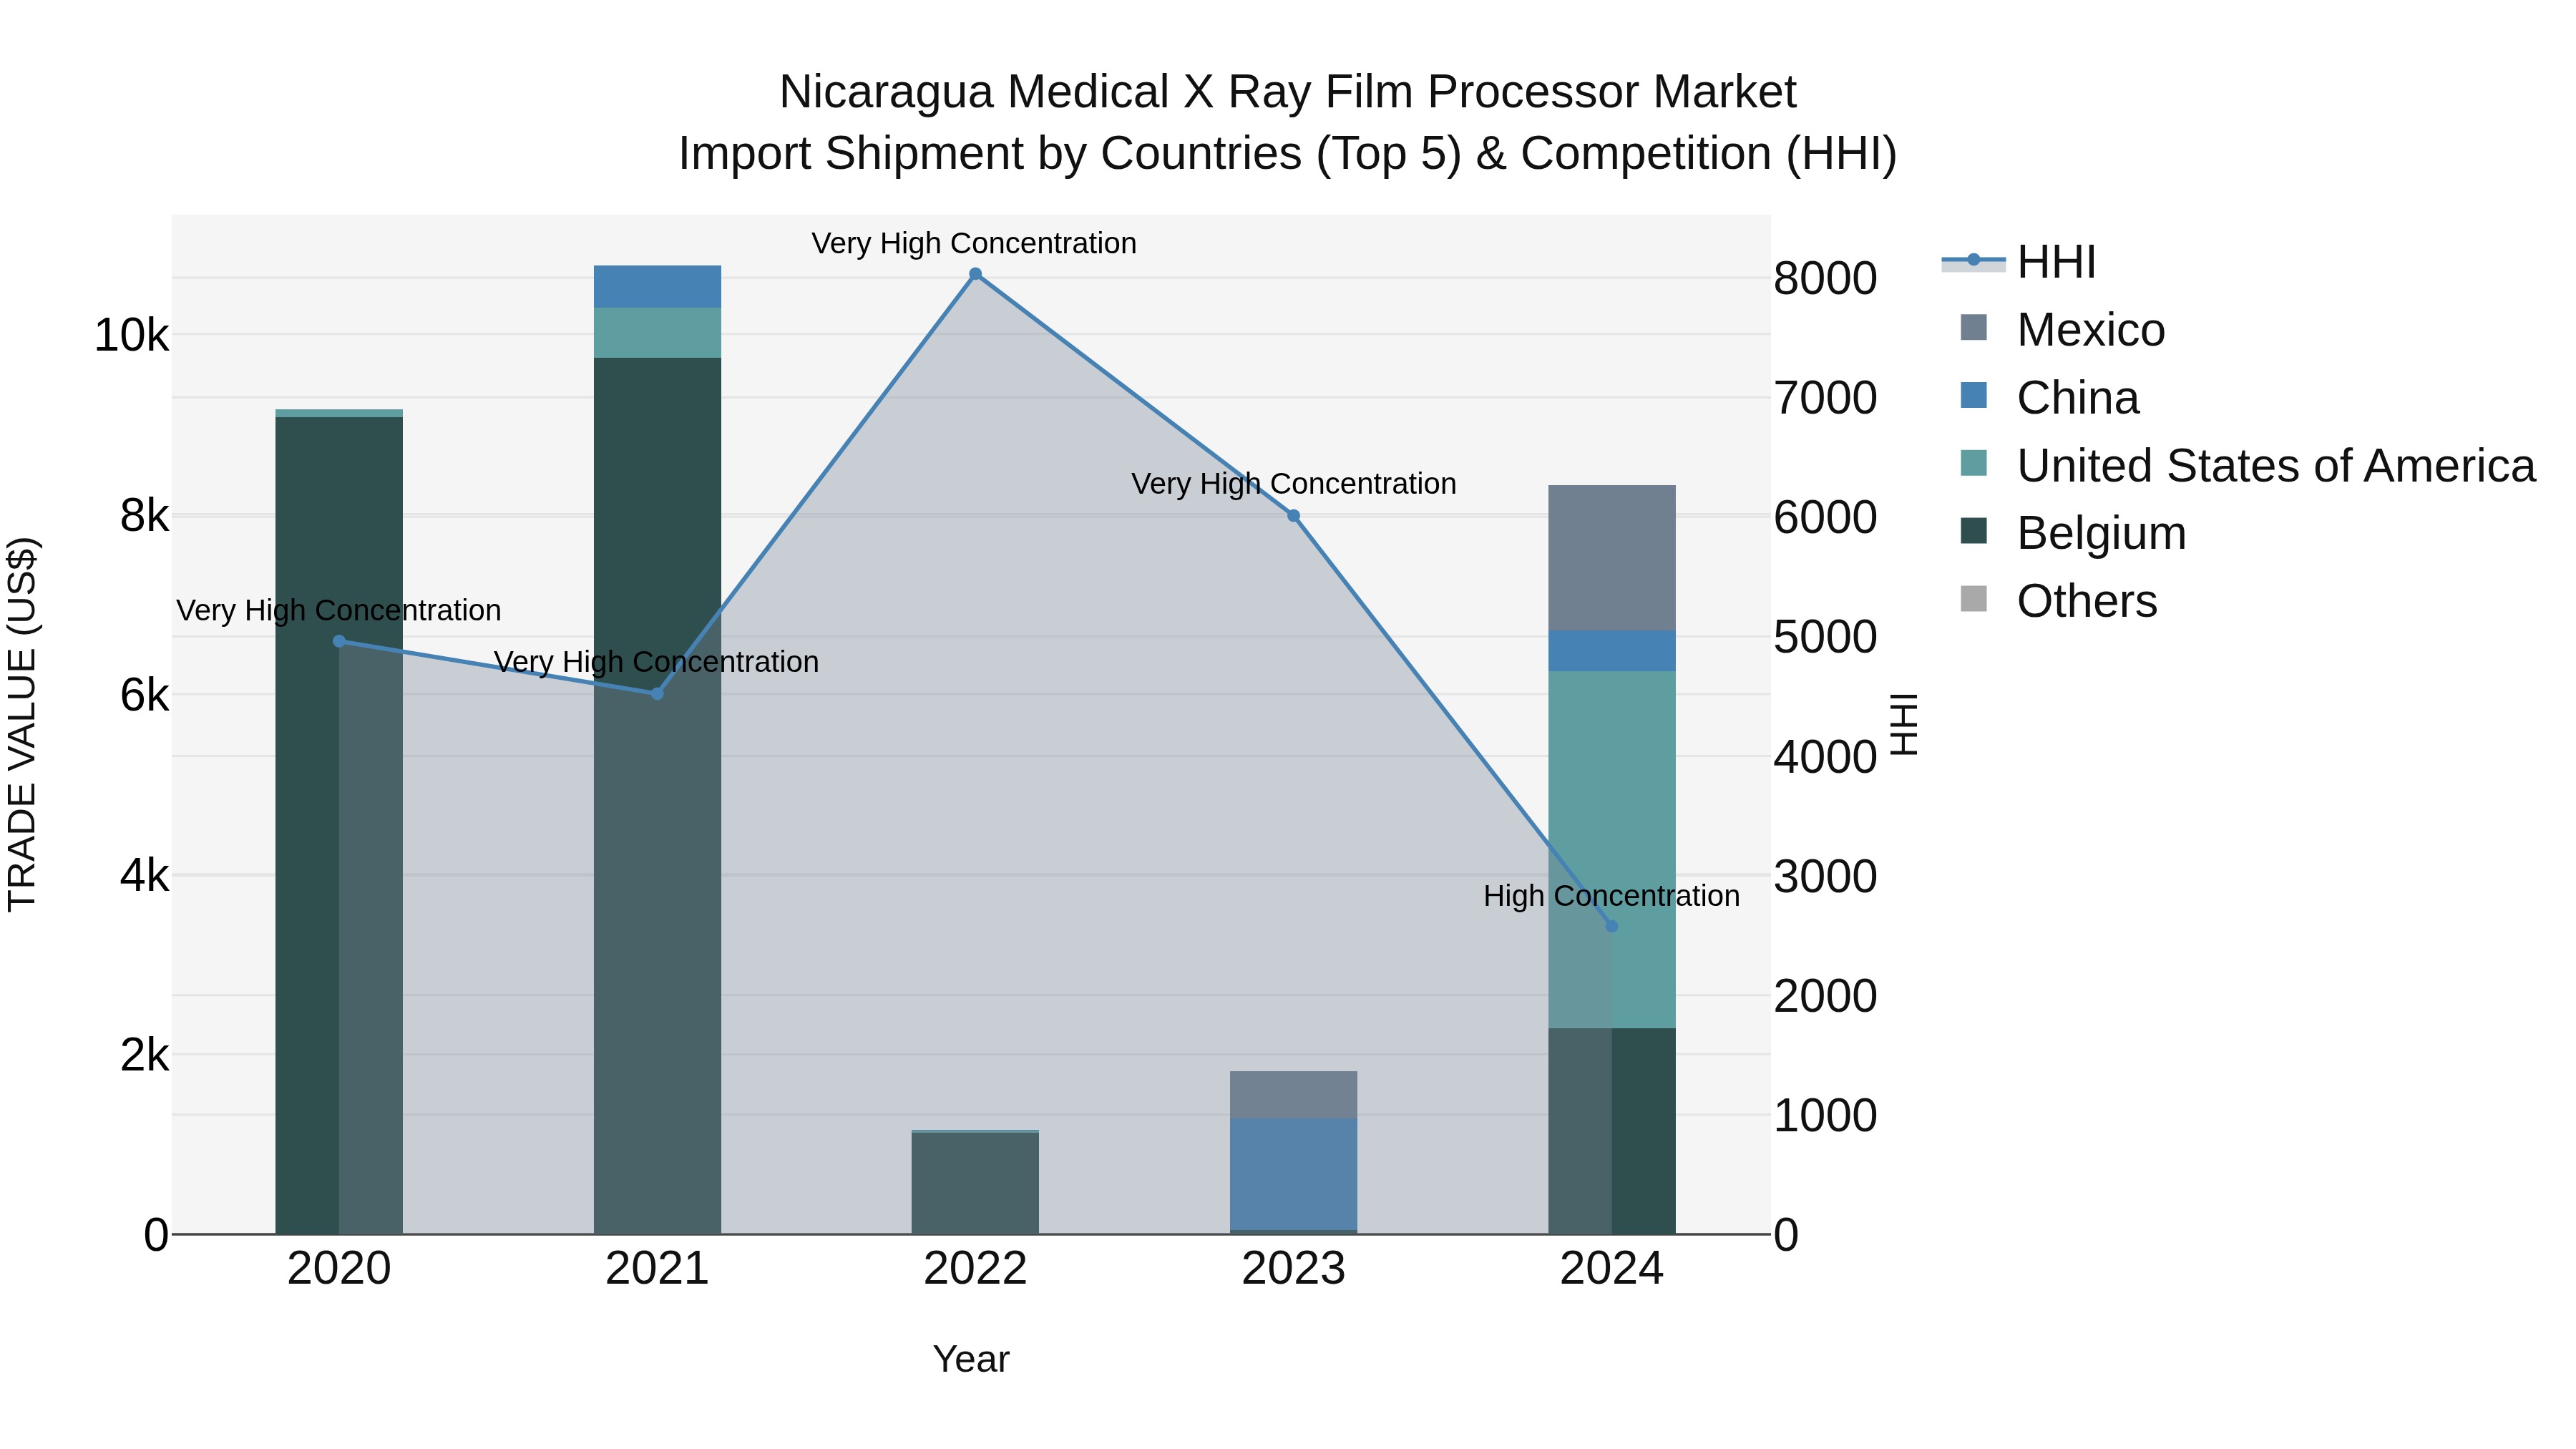Toggle Mexico series in legend
2576x1449 pixels.
click(x=2062, y=330)
